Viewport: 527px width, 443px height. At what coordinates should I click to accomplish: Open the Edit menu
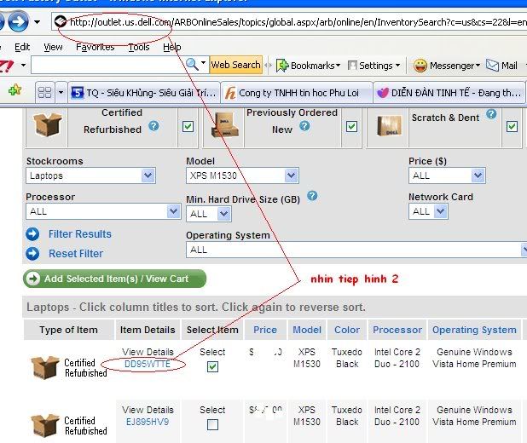[x=22, y=47]
